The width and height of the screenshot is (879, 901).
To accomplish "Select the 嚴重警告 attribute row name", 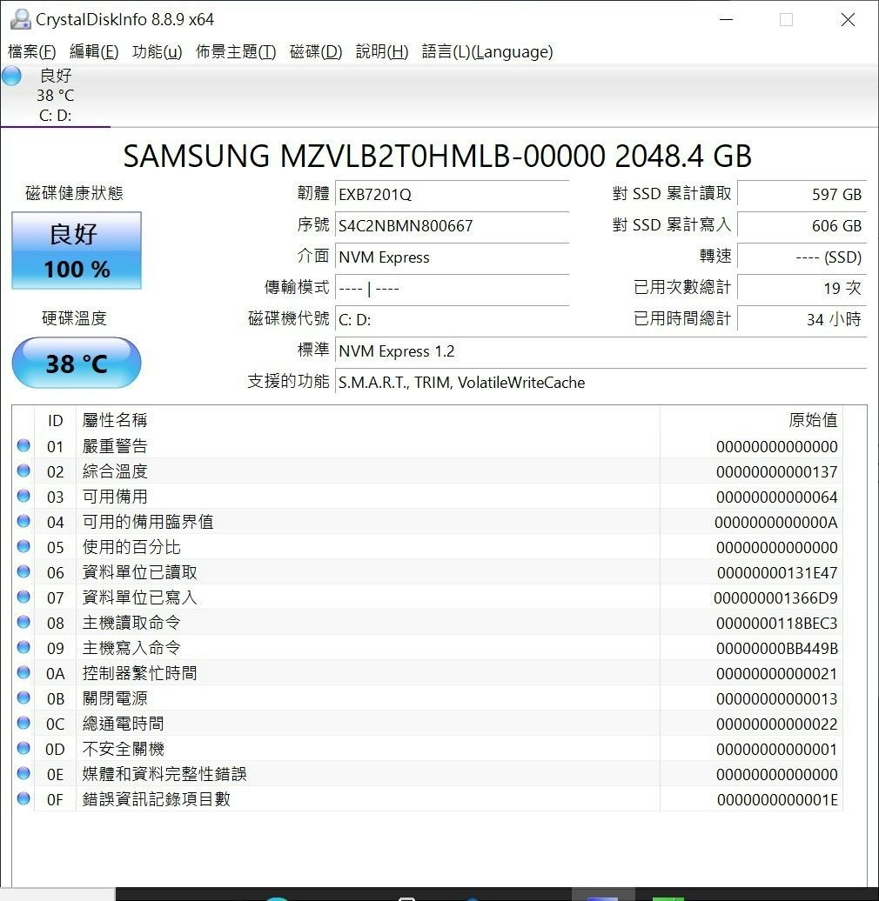I will coord(115,446).
